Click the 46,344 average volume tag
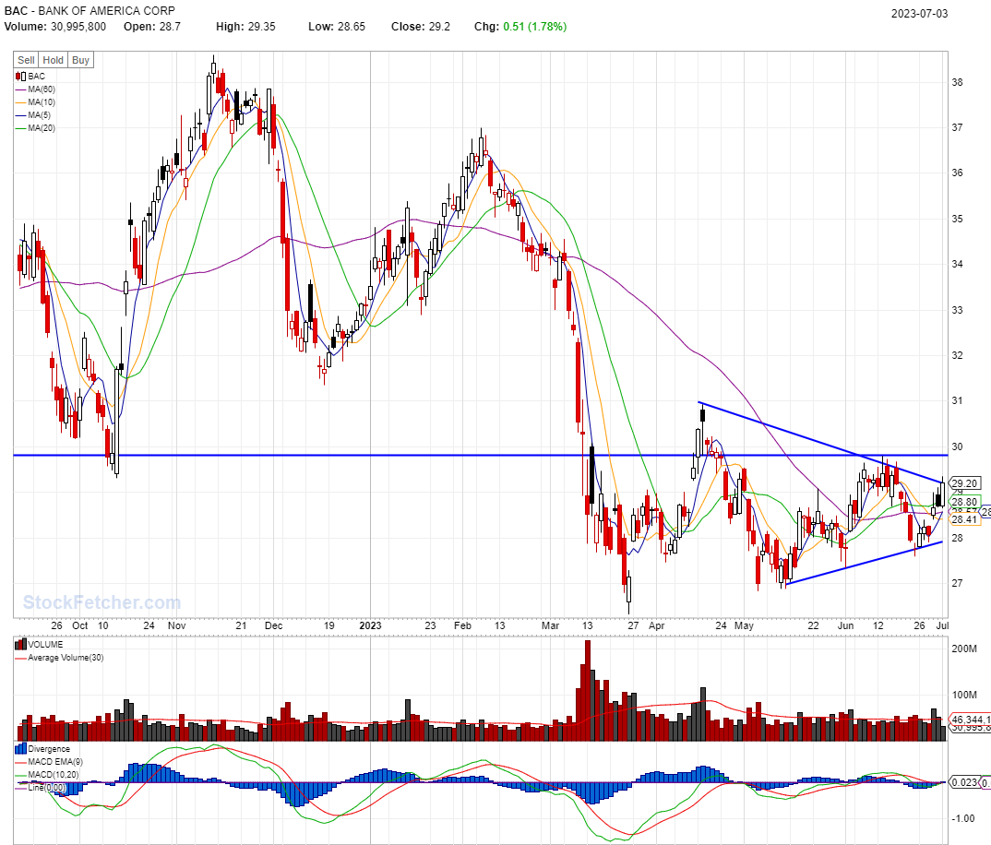The width and height of the screenshot is (991, 845). coord(970,720)
